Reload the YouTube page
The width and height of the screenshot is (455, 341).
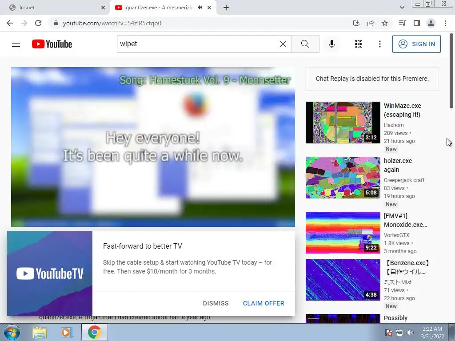38,23
